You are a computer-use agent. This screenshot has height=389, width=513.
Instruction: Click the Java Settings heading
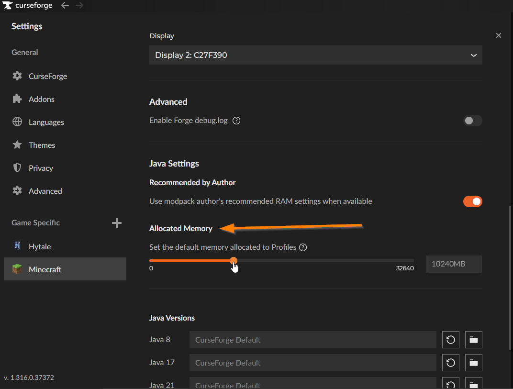pyautogui.click(x=174, y=164)
